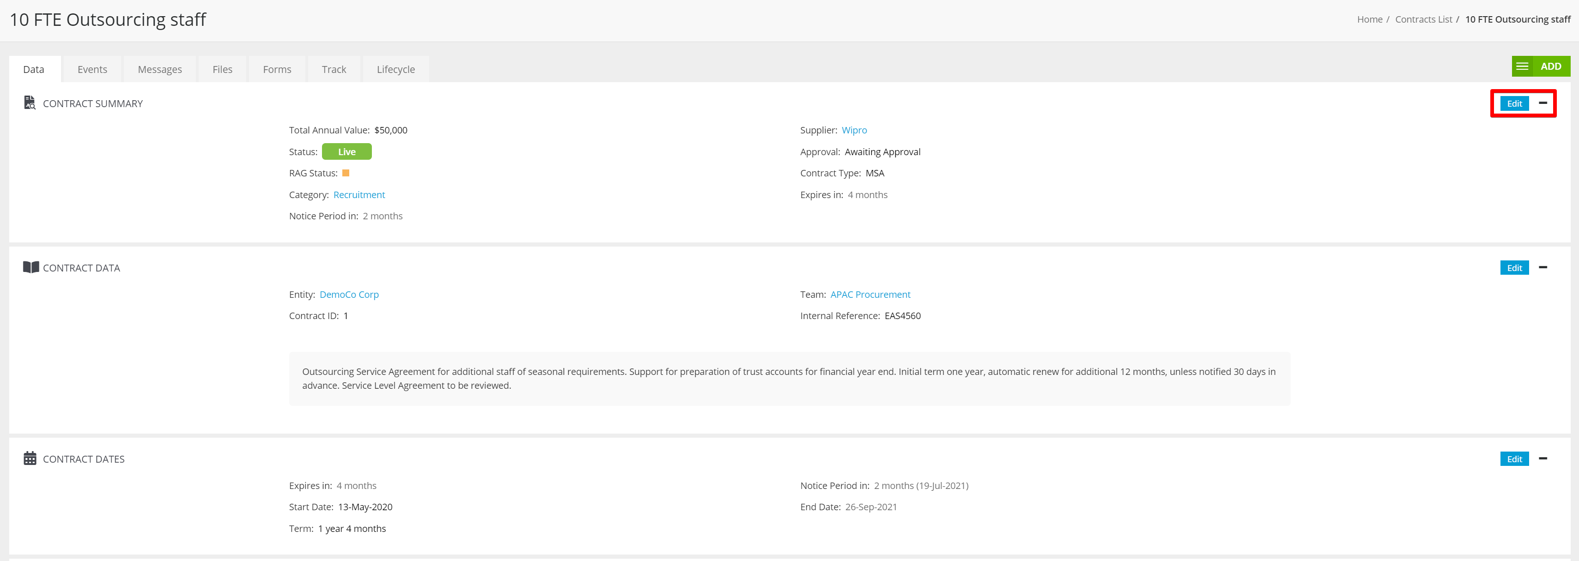Open the Messages tab
Viewport: 1579px width, 561px height.
160,69
